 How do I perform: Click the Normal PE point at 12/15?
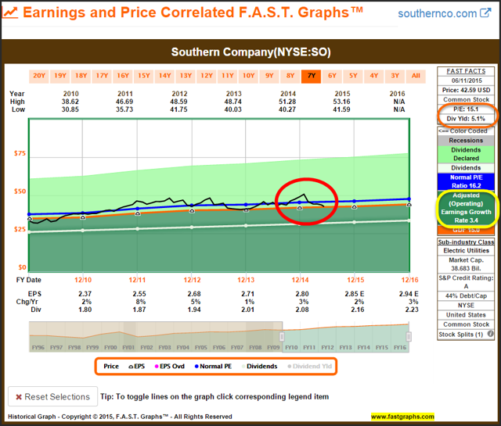click(355, 201)
